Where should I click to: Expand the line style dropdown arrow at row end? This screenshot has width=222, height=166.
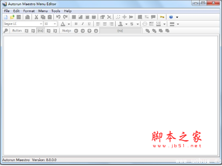pos(178,24)
